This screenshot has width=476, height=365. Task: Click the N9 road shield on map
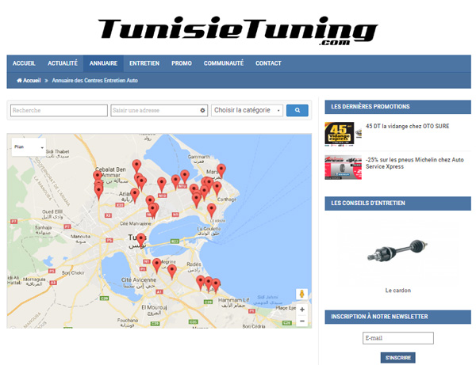click(175, 215)
